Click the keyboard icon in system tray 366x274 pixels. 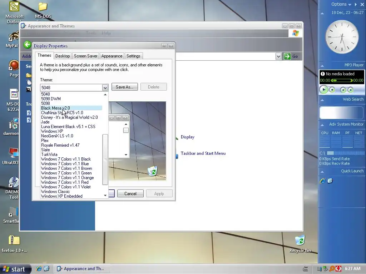pyautogui.click(x=305, y=269)
